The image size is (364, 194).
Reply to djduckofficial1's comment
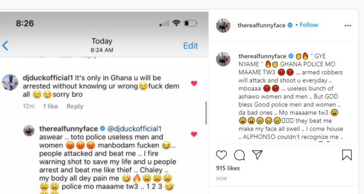pyautogui.click(x=75, y=106)
